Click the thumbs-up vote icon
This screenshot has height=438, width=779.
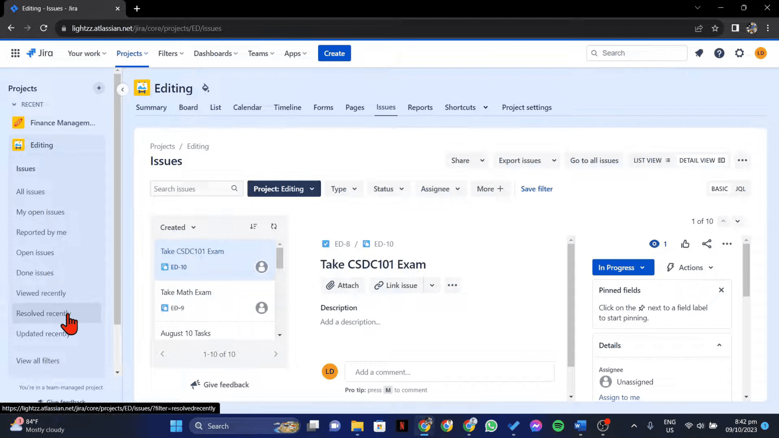pos(685,244)
